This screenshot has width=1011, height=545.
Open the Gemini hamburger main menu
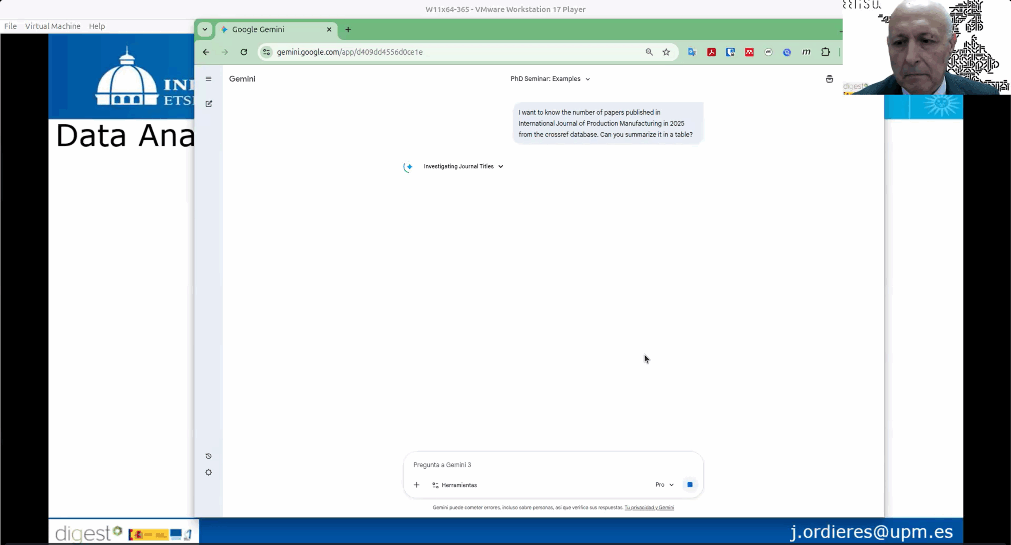pyautogui.click(x=209, y=79)
